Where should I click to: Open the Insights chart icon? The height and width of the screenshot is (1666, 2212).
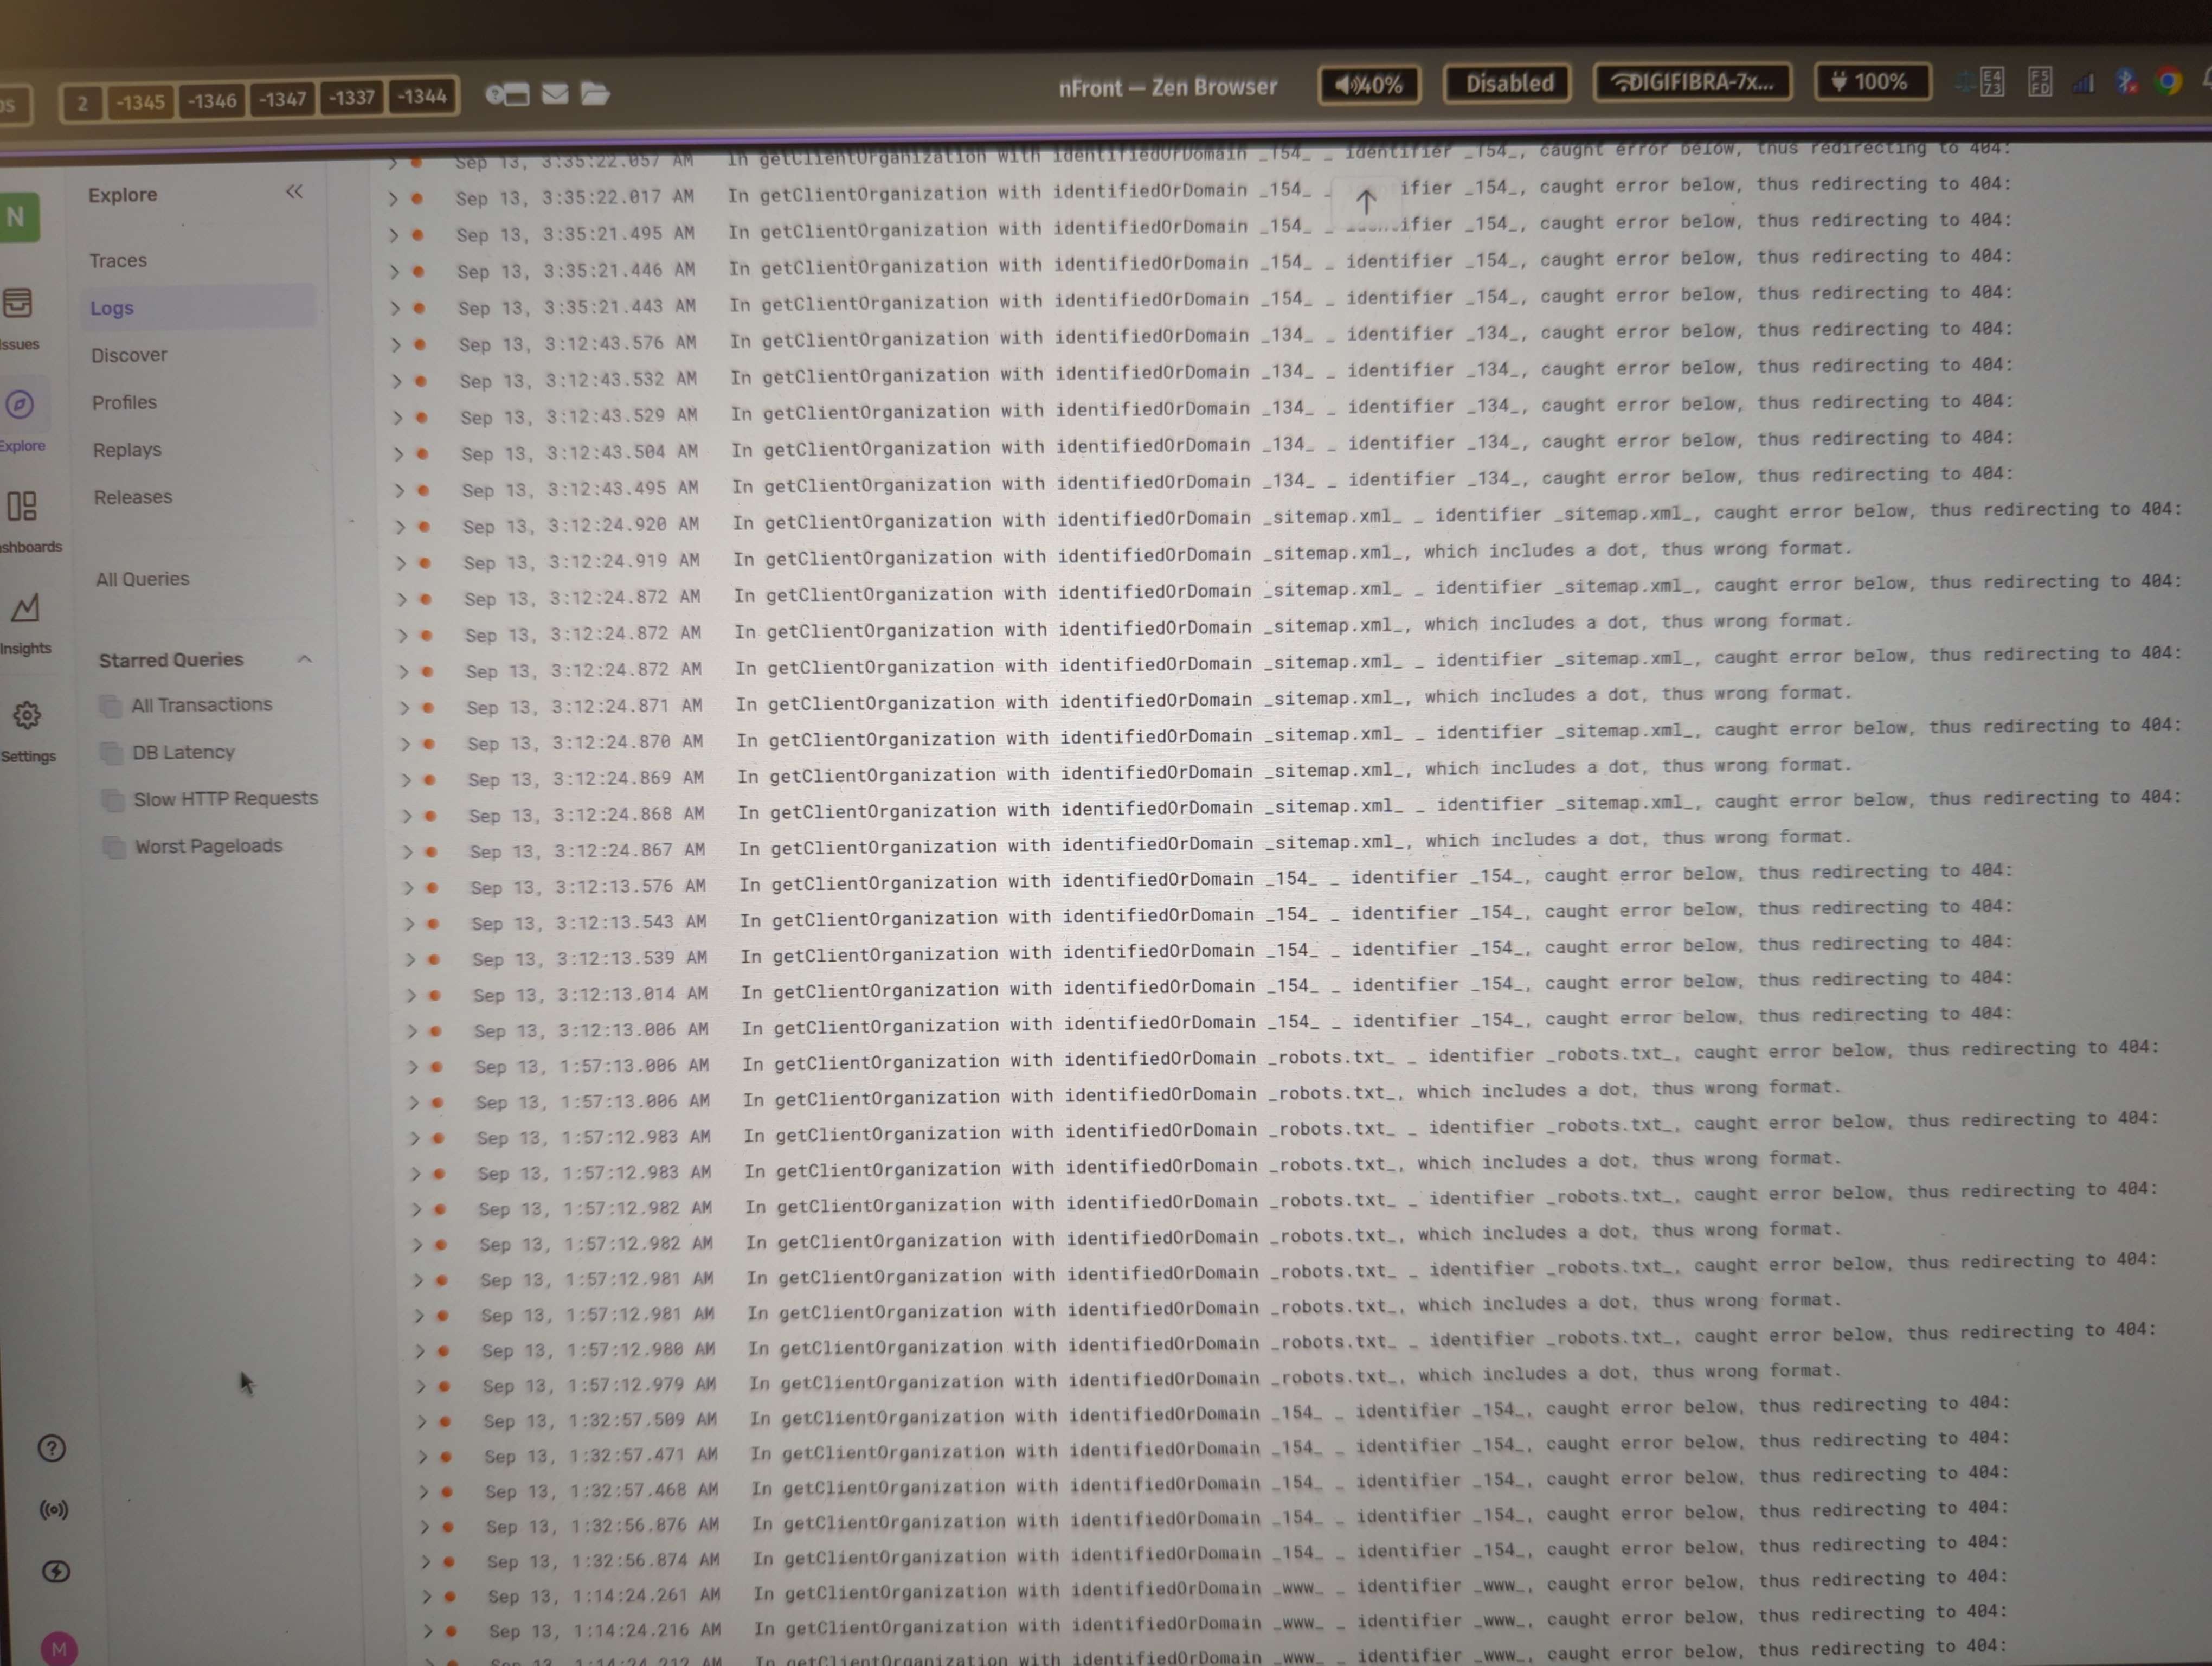pos(25,608)
